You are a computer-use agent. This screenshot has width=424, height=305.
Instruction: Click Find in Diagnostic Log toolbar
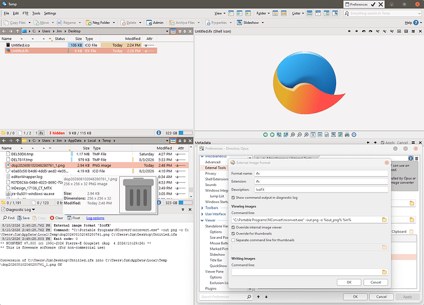(9, 218)
